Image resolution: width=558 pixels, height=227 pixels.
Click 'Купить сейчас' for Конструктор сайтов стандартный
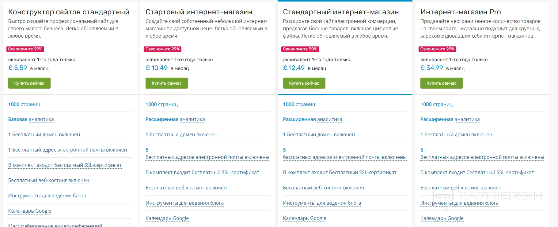[x=29, y=83]
